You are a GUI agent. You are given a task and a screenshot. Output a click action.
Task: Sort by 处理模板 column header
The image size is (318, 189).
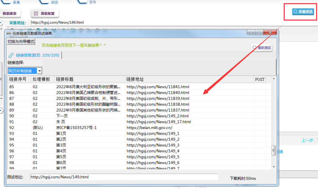click(43, 79)
